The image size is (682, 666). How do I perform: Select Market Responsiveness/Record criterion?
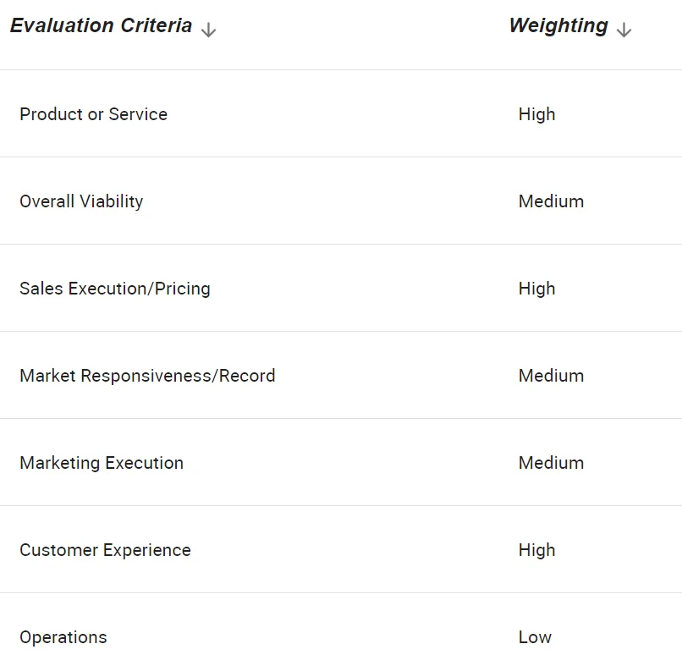pos(147,376)
